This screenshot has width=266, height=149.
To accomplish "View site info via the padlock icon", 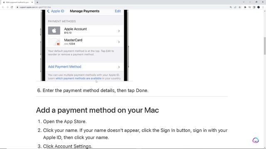I will 17,7.
